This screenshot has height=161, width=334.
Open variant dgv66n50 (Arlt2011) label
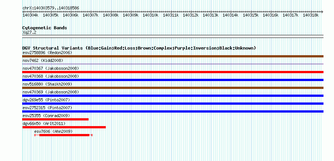point(44,123)
